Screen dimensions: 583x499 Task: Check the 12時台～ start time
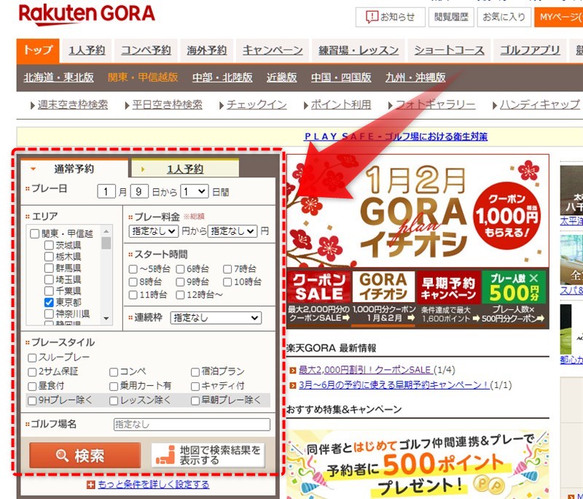[x=180, y=295]
